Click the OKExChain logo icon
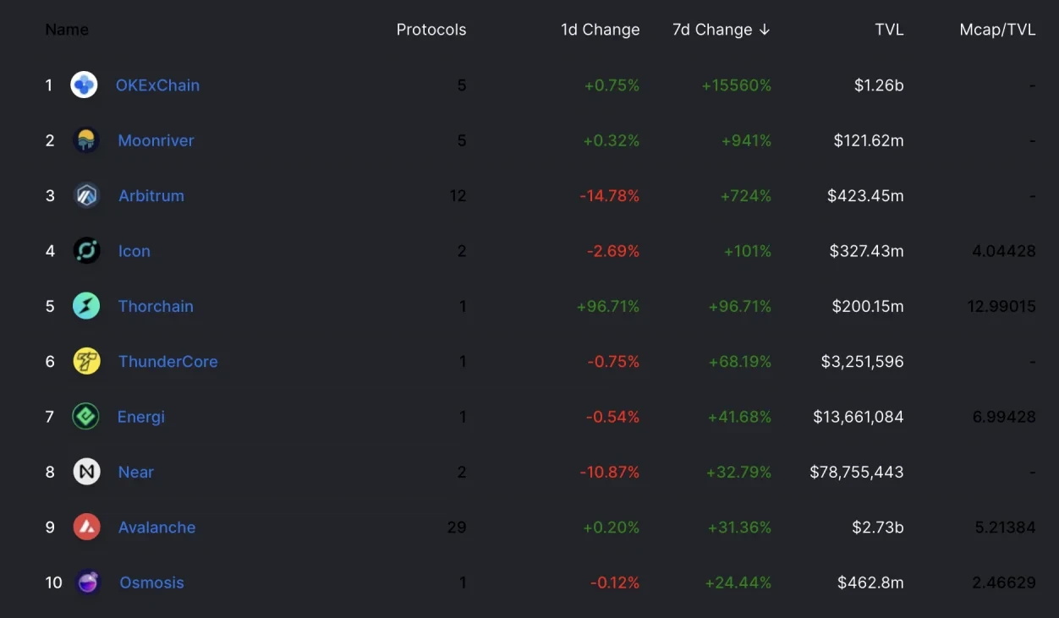Viewport: 1059px width, 618px height. tap(85, 85)
